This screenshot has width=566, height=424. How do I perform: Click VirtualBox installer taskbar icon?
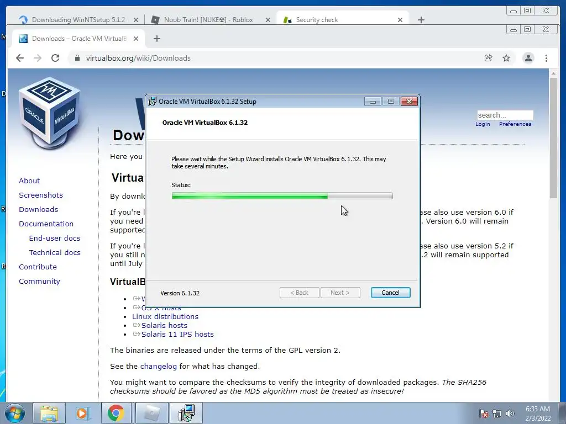(x=186, y=413)
